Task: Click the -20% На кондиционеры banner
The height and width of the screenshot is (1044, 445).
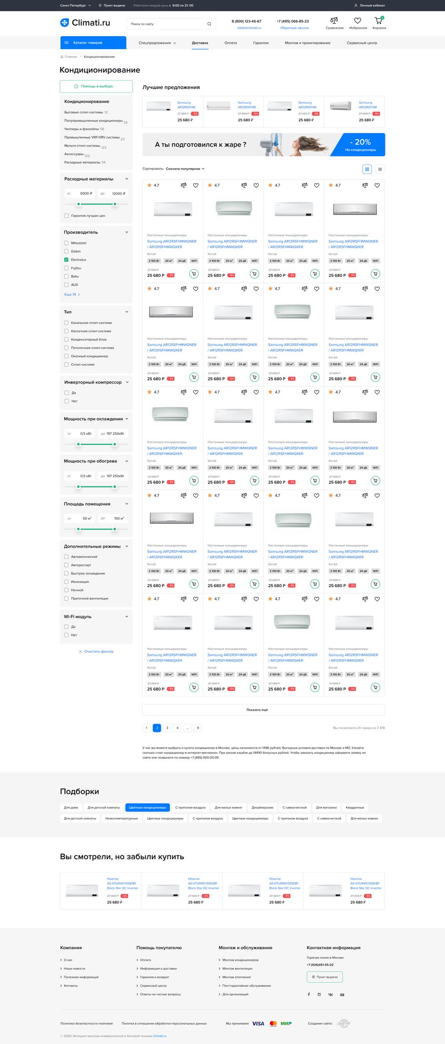Action: click(x=263, y=145)
